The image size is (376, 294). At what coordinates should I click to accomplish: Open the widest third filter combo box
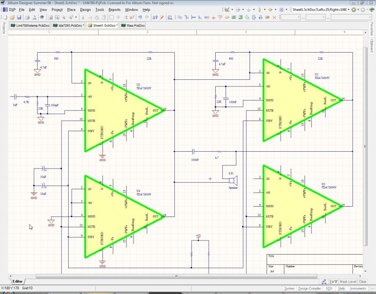pos(351,17)
